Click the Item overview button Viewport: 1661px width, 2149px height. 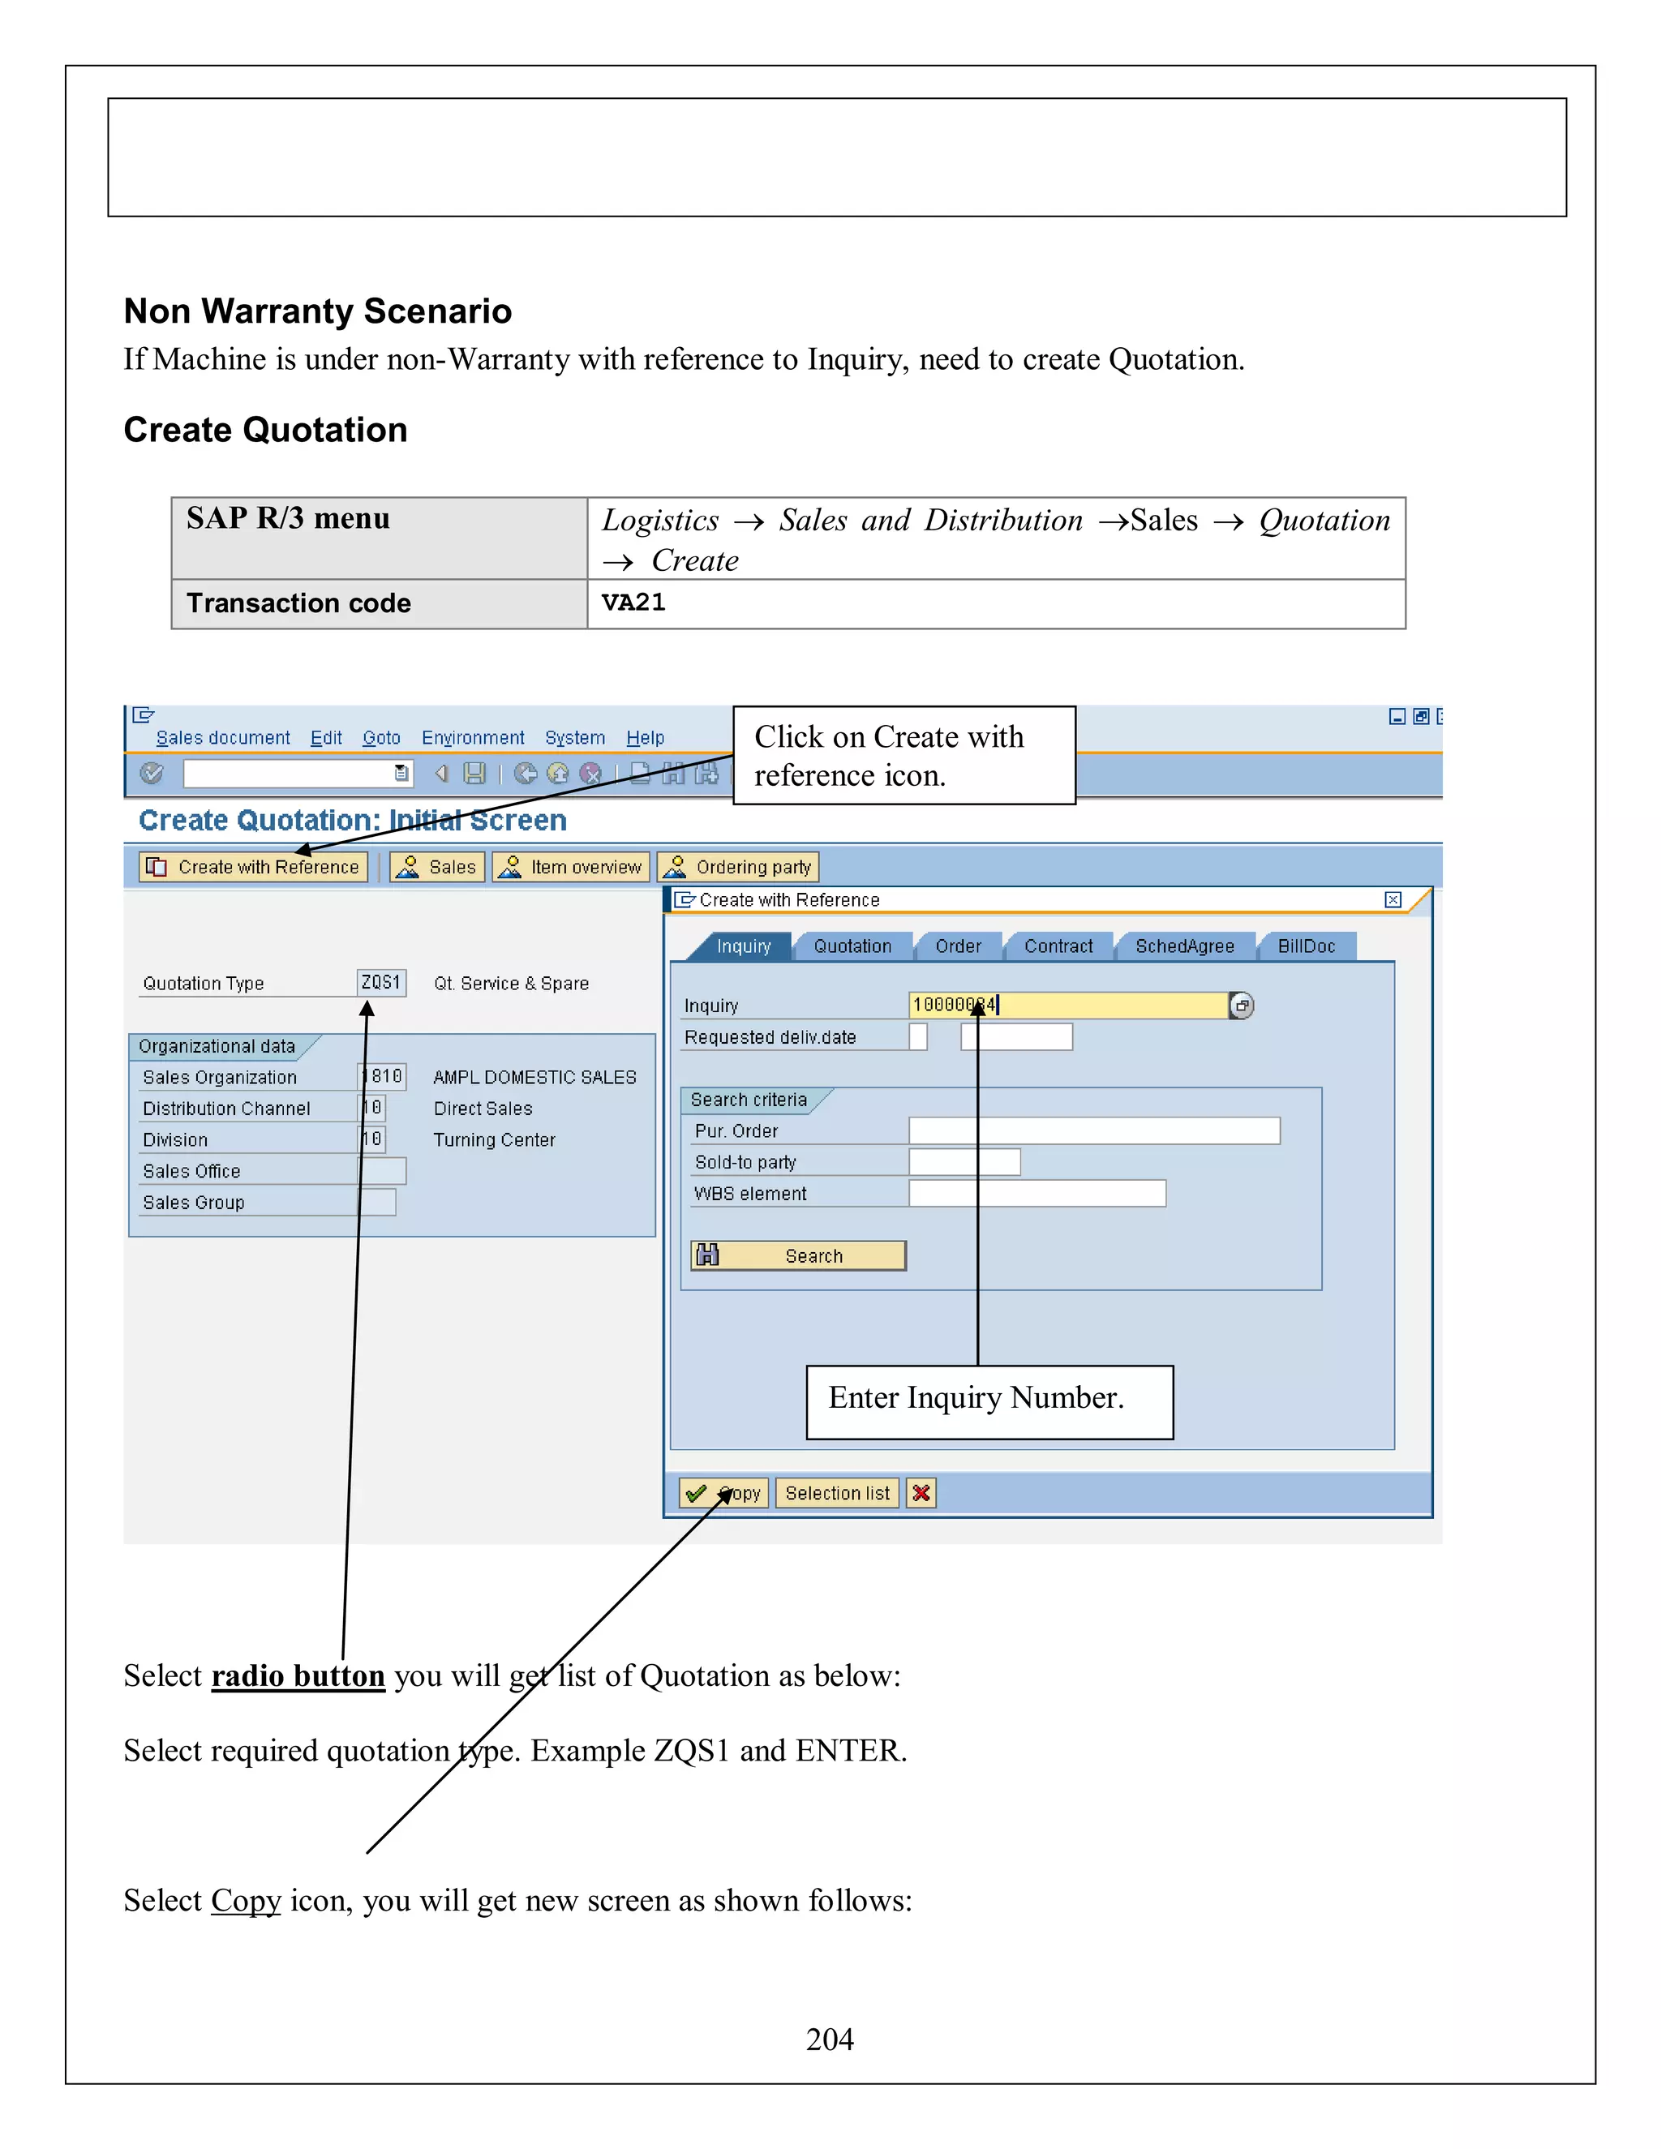[x=572, y=867]
